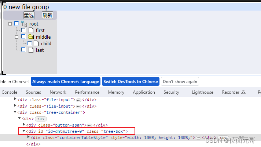
Task: Select the id-dhtmltree-0 tree-box element
Action: 77,131
